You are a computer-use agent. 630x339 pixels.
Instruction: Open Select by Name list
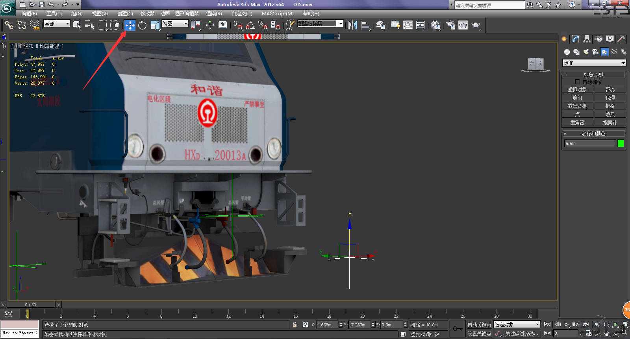pos(89,25)
